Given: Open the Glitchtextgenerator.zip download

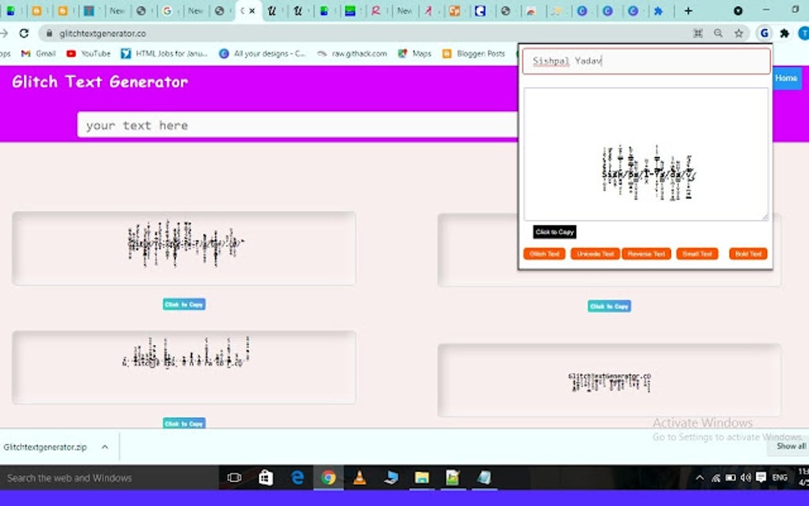Looking at the screenshot, I should coord(45,447).
